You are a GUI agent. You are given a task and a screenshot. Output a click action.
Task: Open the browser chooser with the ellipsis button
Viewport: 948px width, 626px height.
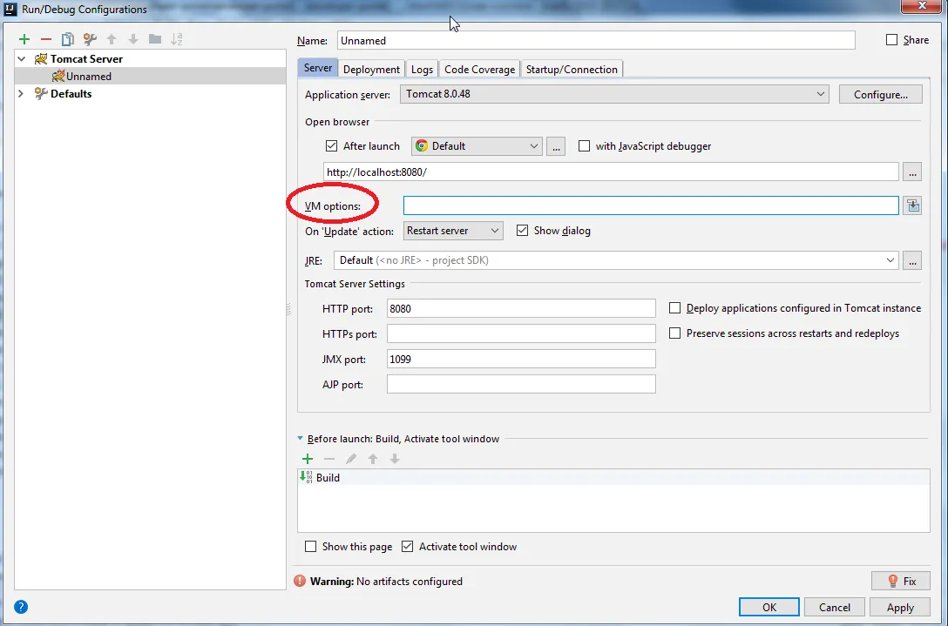[x=556, y=146]
